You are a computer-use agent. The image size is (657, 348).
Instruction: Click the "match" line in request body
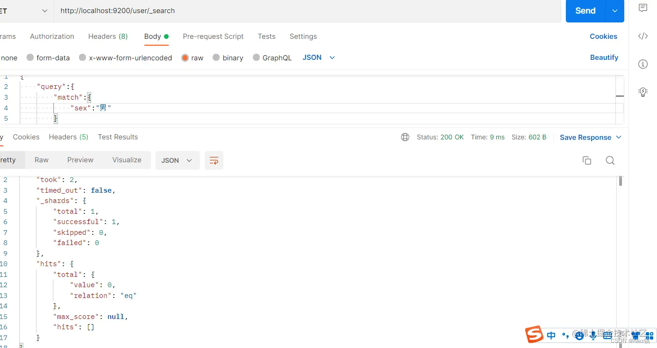72,97
